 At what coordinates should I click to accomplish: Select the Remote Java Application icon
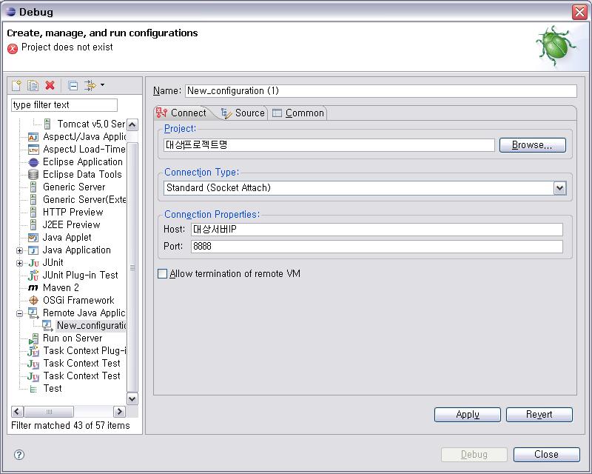[33, 313]
